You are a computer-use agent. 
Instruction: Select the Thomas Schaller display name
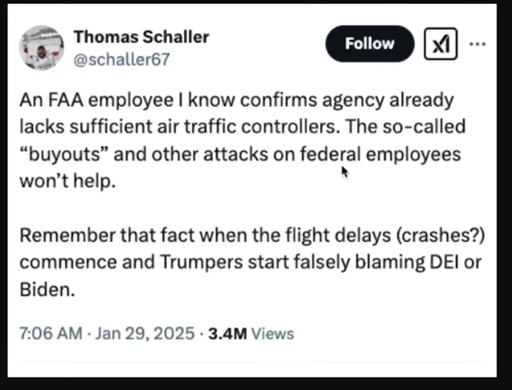[141, 37]
